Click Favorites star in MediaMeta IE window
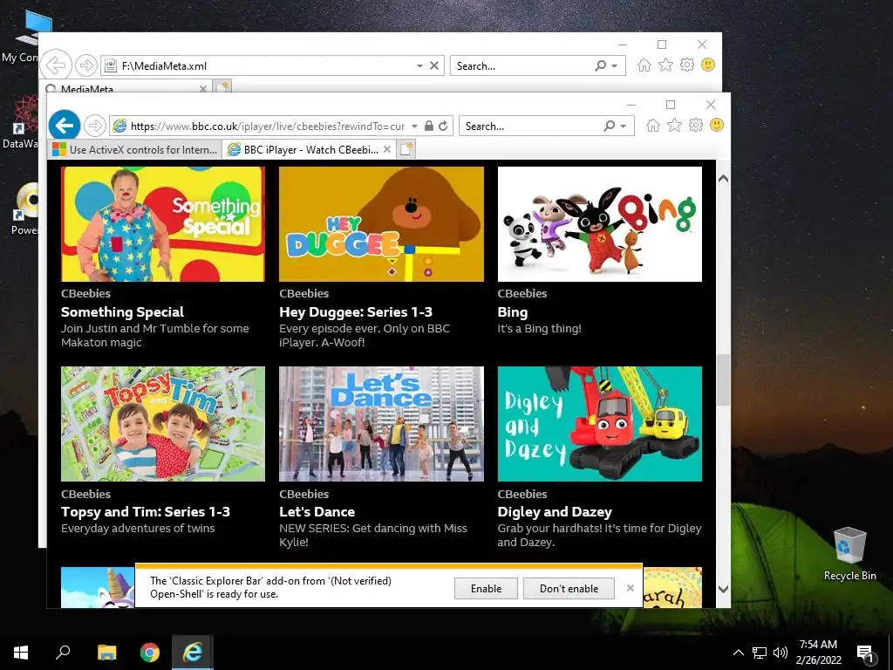 pyautogui.click(x=665, y=65)
